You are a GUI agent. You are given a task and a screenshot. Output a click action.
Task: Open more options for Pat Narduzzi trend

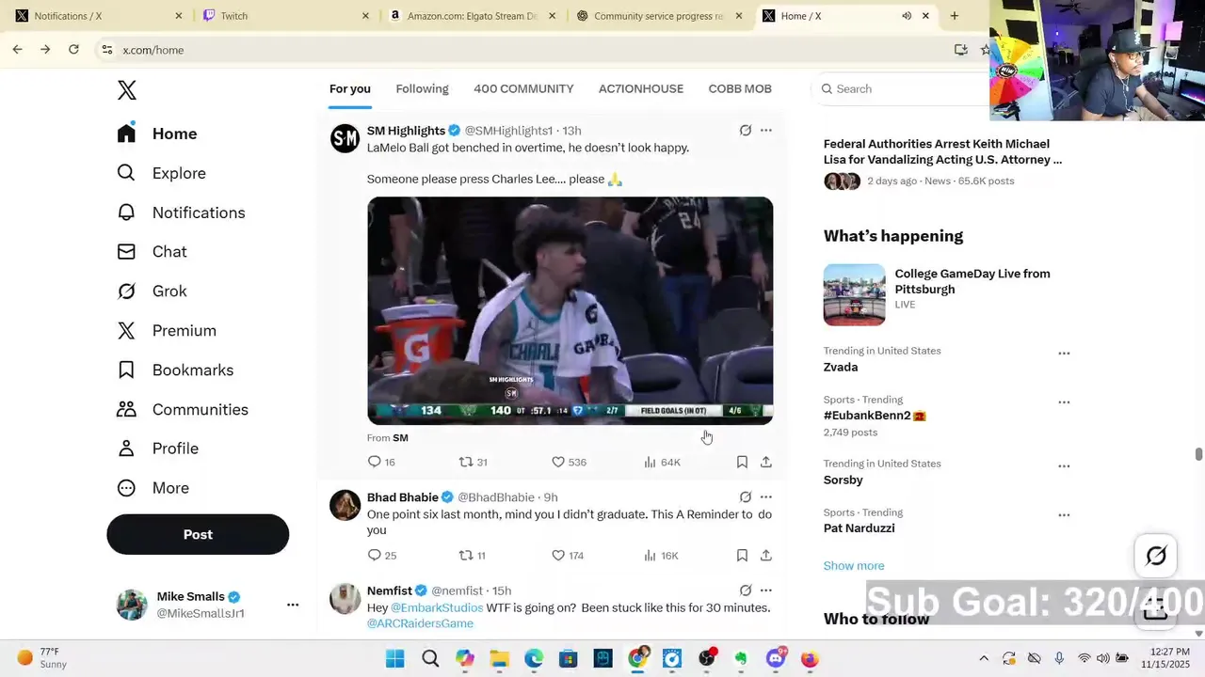(1064, 515)
